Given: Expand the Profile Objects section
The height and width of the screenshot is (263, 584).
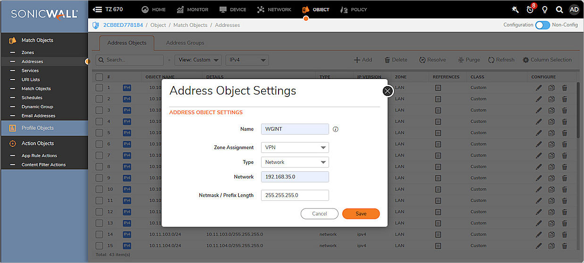Looking at the screenshot, I should 44,128.
